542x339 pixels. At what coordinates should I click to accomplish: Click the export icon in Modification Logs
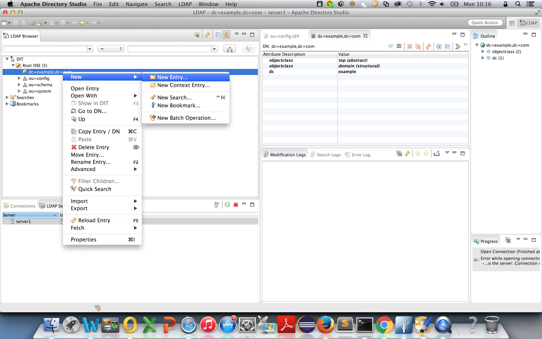tap(437, 154)
